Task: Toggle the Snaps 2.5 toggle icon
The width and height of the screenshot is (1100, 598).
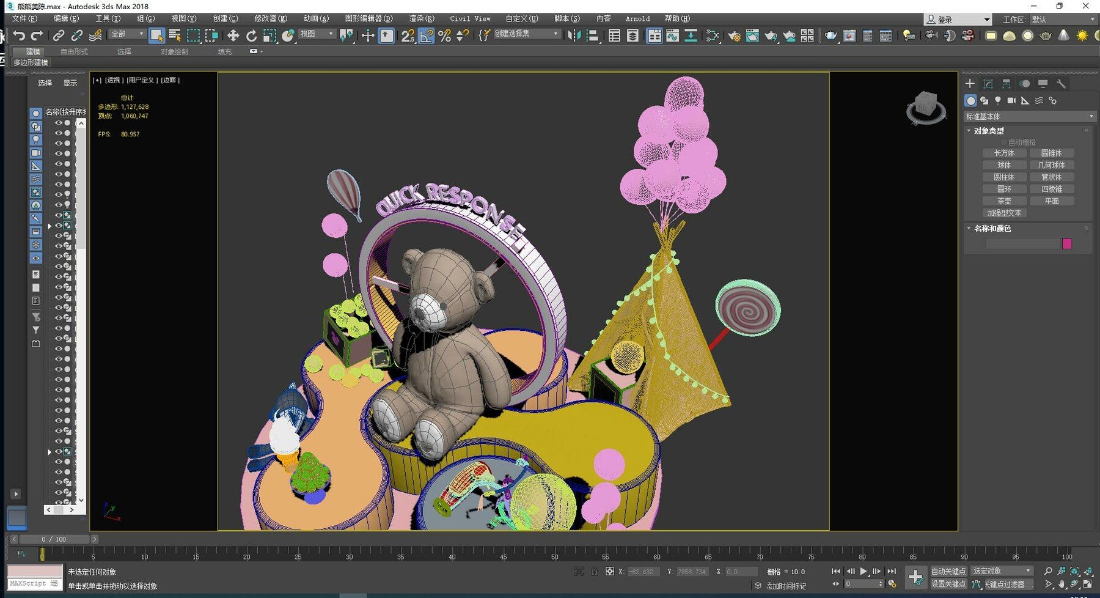Action: tap(408, 35)
